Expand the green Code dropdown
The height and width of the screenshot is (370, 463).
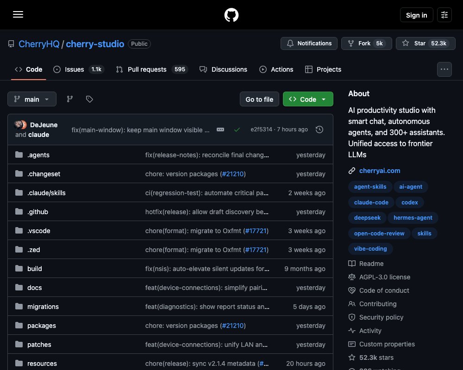pyautogui.click(x=308, y=99)
